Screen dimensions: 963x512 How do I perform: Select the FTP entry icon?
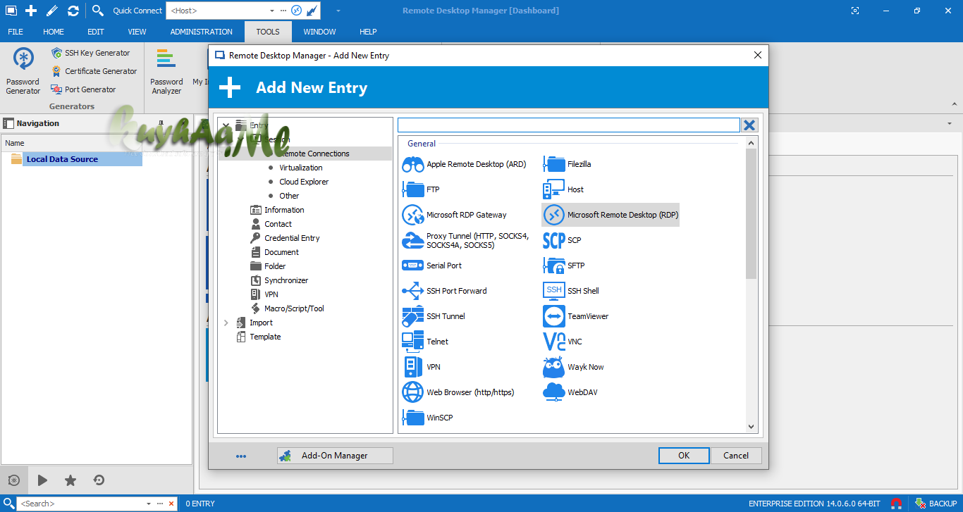coord(412,189)
